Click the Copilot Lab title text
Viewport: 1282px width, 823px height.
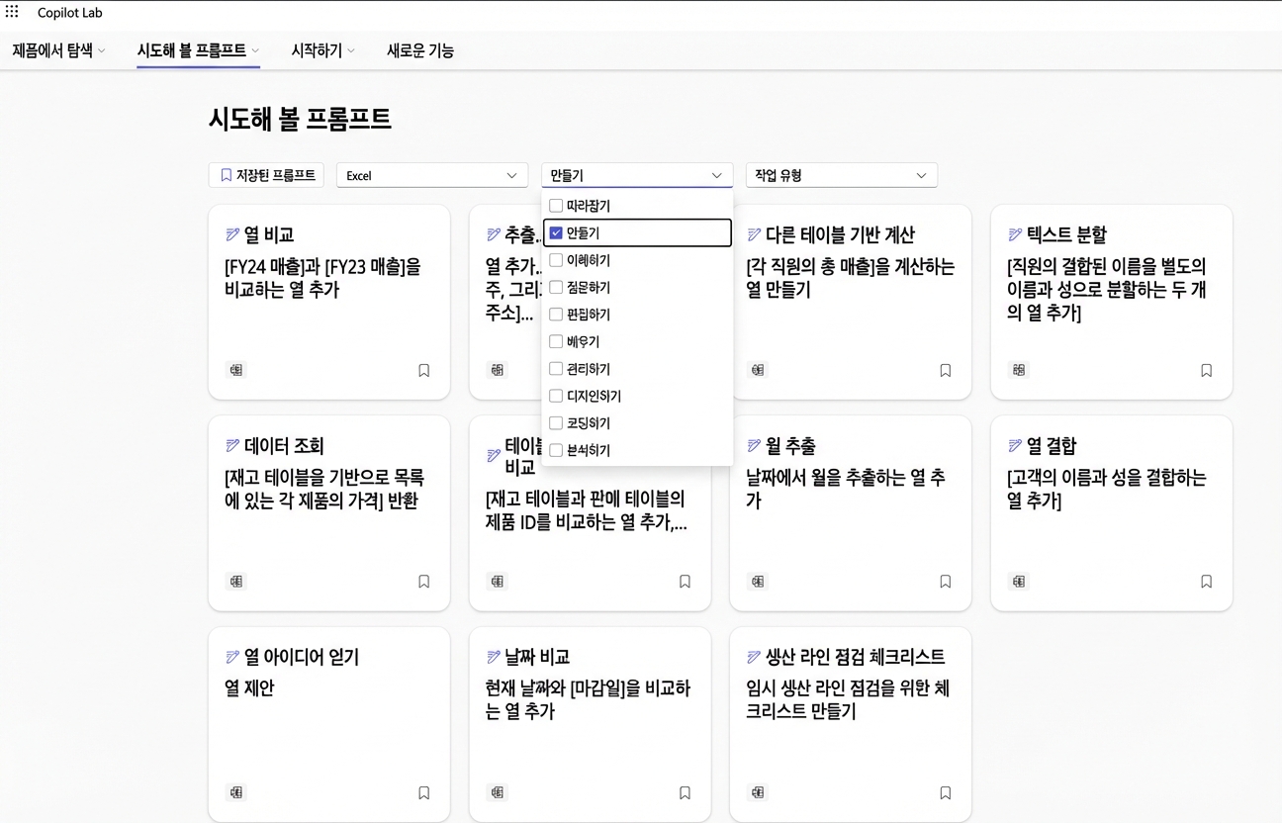point(70,13)
